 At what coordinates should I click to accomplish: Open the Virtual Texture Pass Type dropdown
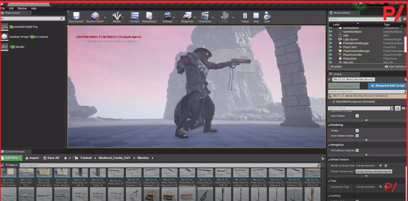[374, 171]
